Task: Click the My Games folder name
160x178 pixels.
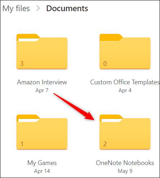Action: [x=42, y=163]
